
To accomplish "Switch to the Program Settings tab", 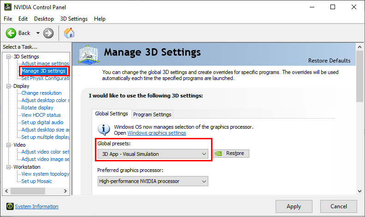I will click(152, 114).
